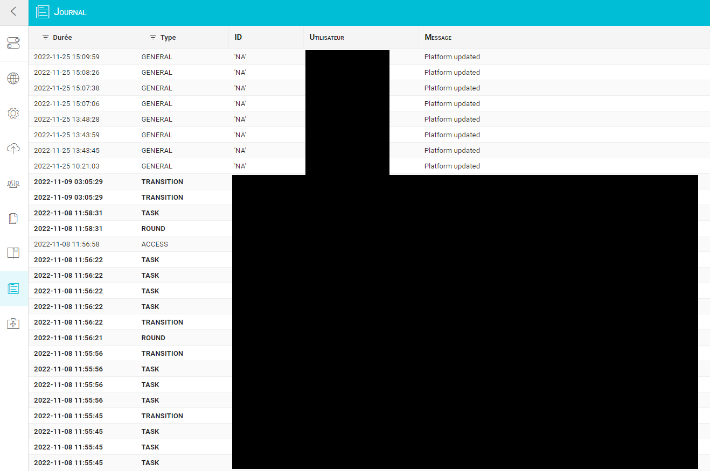
Task: Select the row dated 2022-11-25 15:07:38
Action: click(x=369, y=88)
